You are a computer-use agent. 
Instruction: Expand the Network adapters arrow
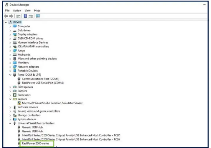10,67
